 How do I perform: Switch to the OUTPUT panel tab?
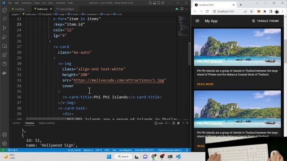17,123
